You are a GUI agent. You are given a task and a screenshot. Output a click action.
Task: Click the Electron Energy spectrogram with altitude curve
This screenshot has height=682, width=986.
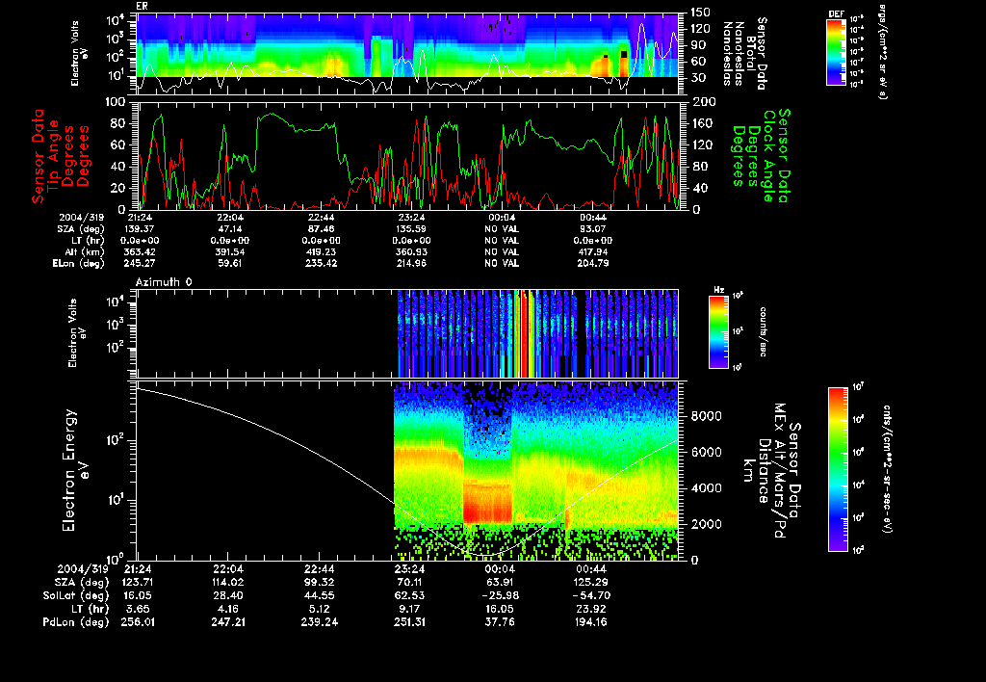pos(407,470)
